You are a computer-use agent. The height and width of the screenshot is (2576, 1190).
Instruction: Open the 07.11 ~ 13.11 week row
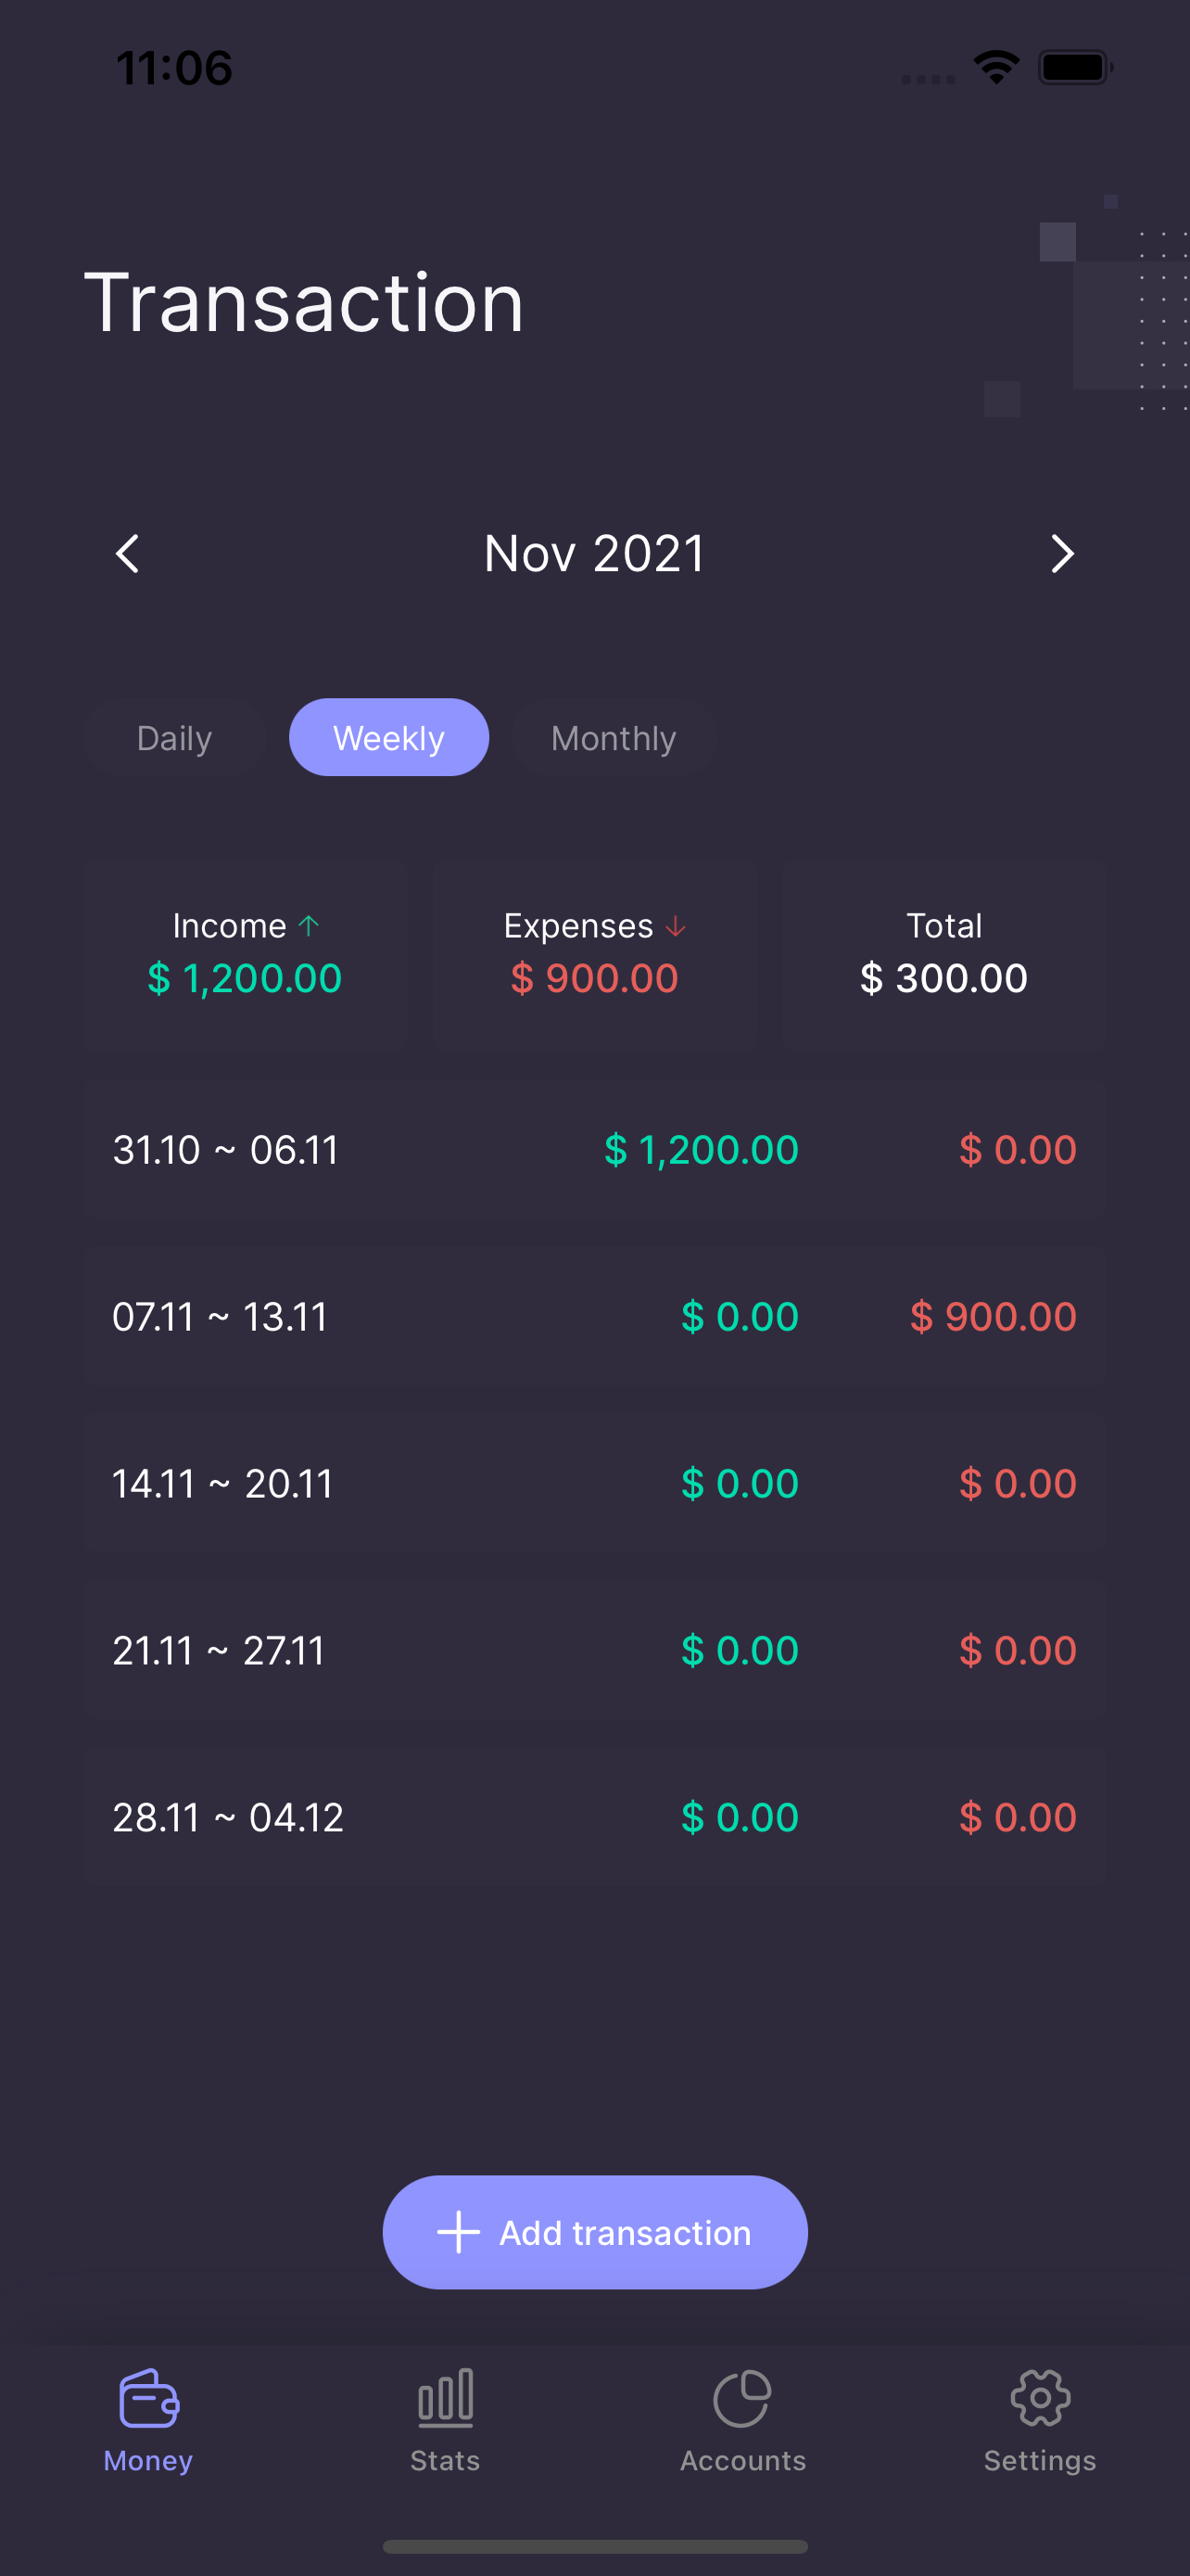(594, 1316)
